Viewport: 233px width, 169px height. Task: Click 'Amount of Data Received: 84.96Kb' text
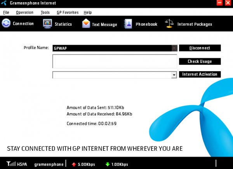click(x=99, y=114)
